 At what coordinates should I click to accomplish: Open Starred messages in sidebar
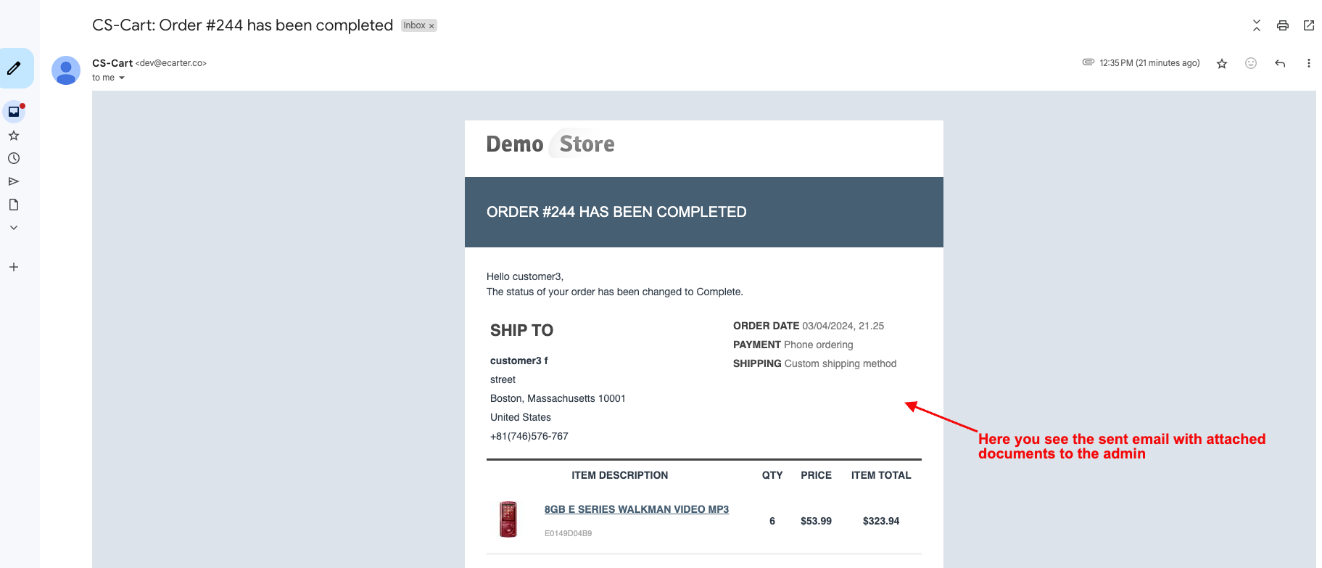[14, 136]
